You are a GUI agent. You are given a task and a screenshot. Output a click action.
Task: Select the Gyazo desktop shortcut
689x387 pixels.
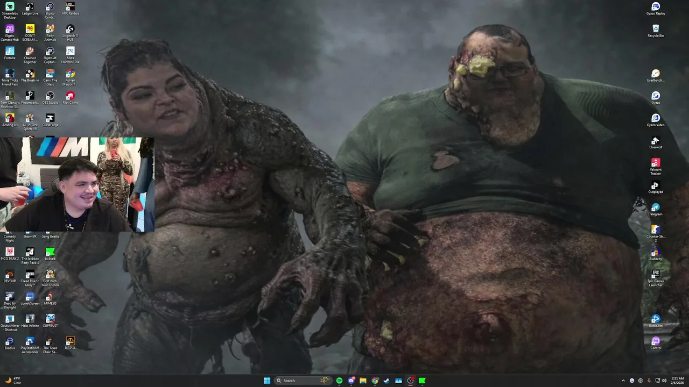pos(656,98)
